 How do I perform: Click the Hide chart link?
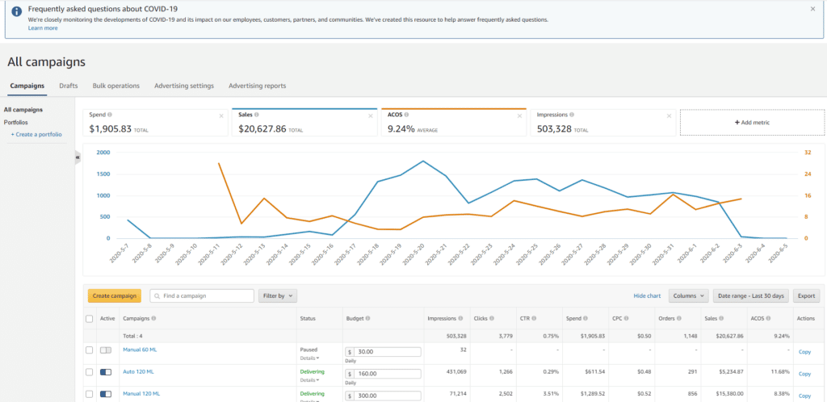647,296
